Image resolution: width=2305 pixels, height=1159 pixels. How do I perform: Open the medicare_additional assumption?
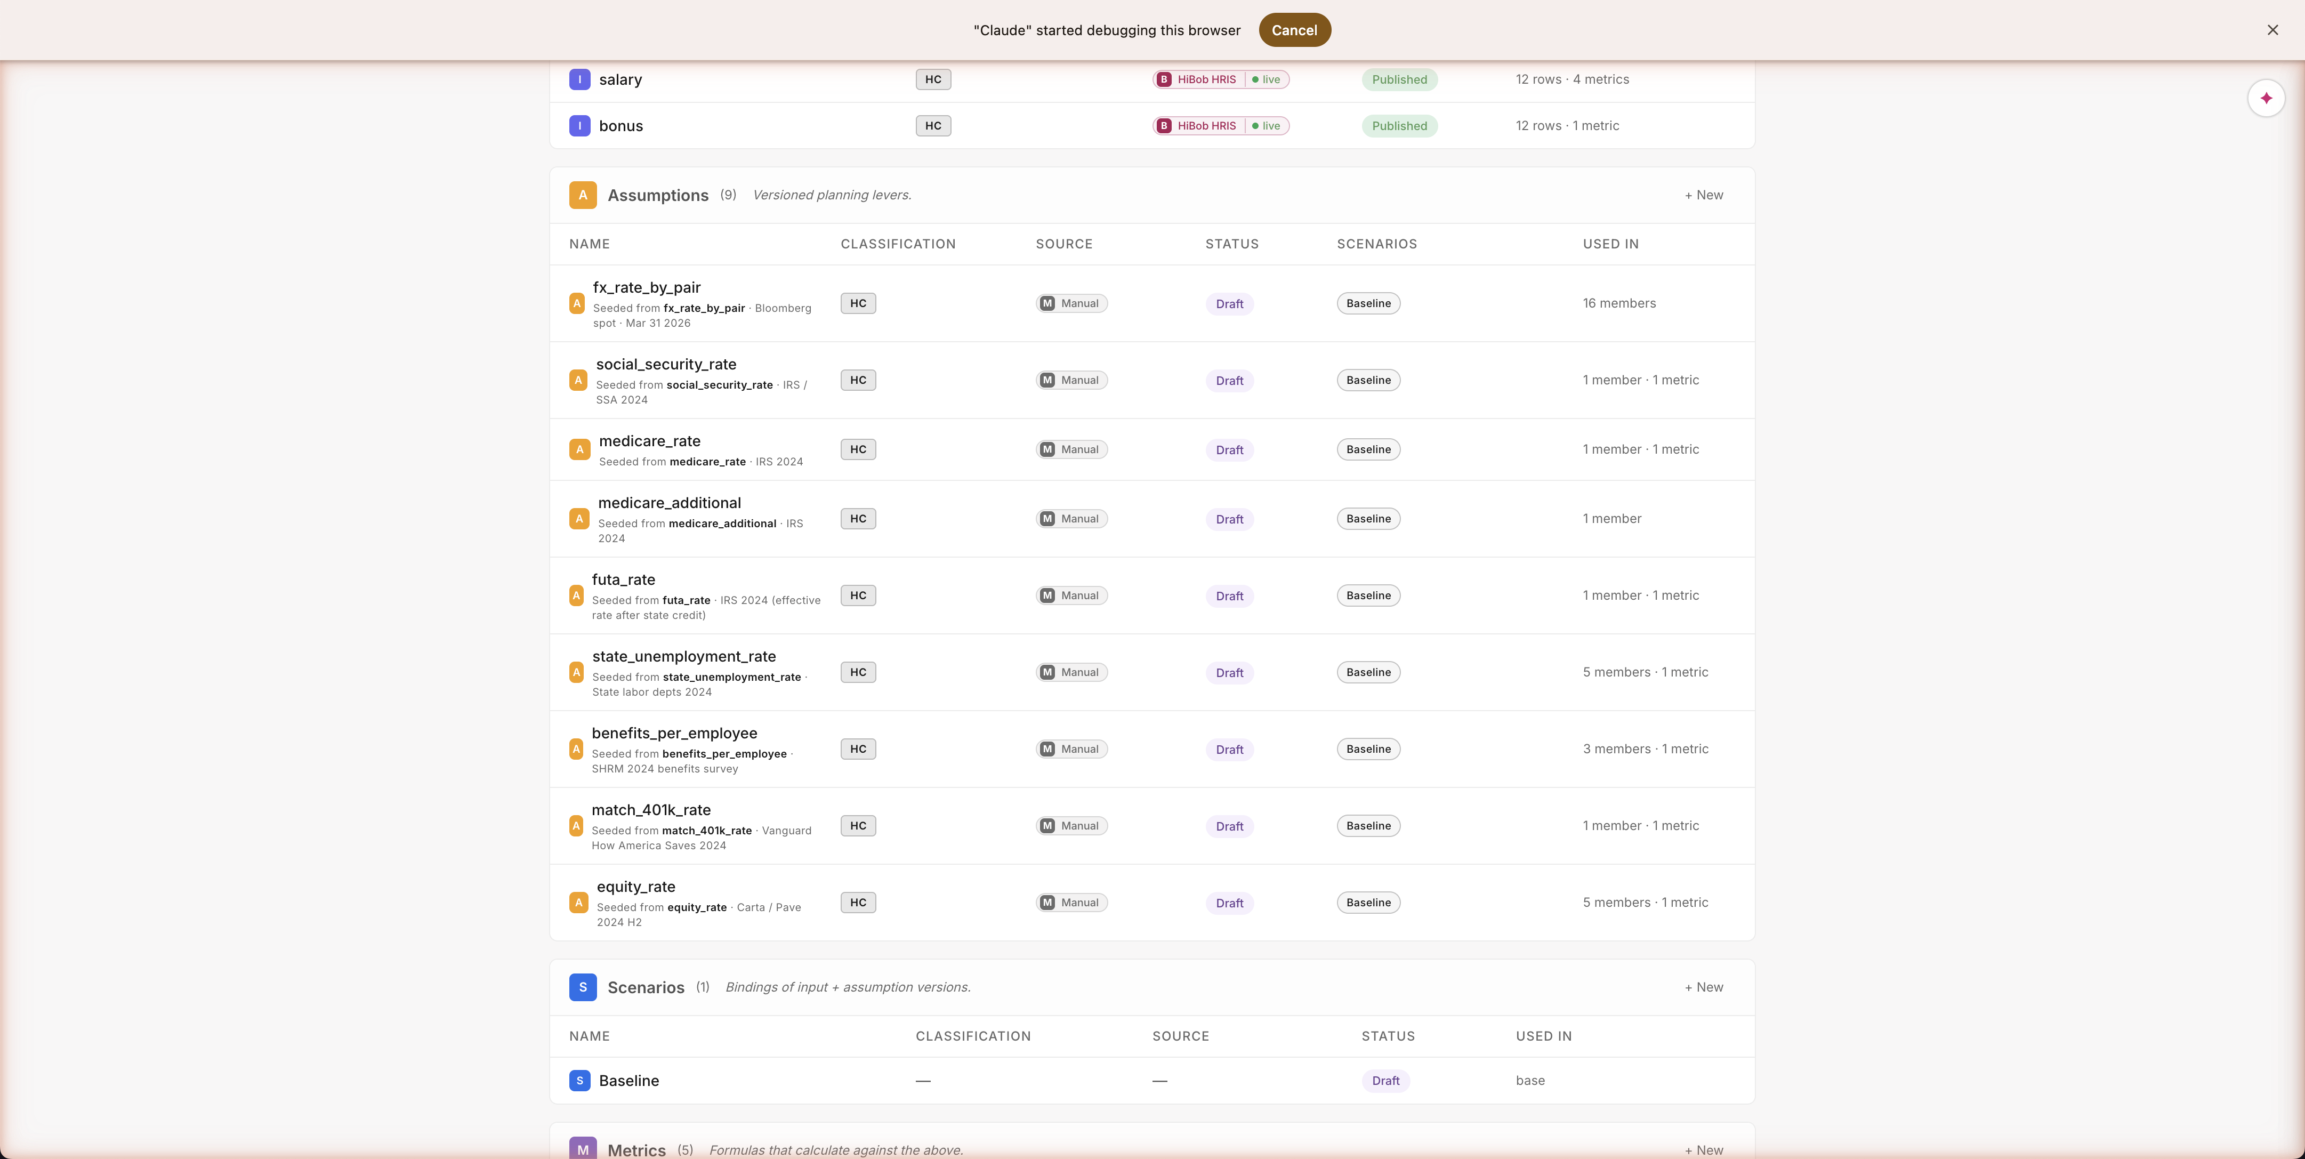(x=1151, y=519)
